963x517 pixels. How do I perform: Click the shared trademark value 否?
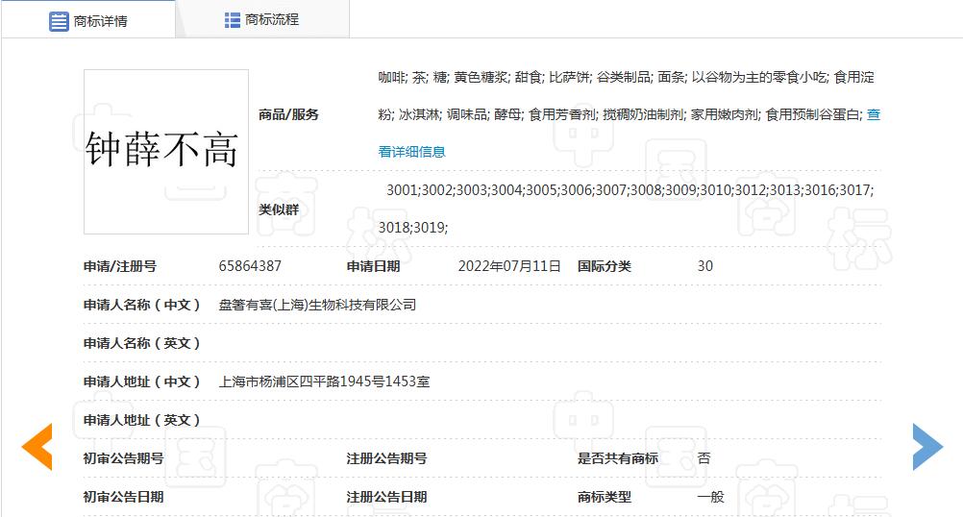[x=704, y=458]
